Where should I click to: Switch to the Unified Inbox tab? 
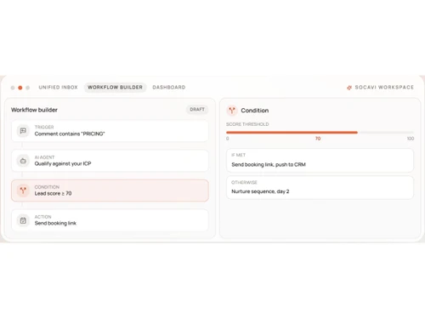(58, 88)
